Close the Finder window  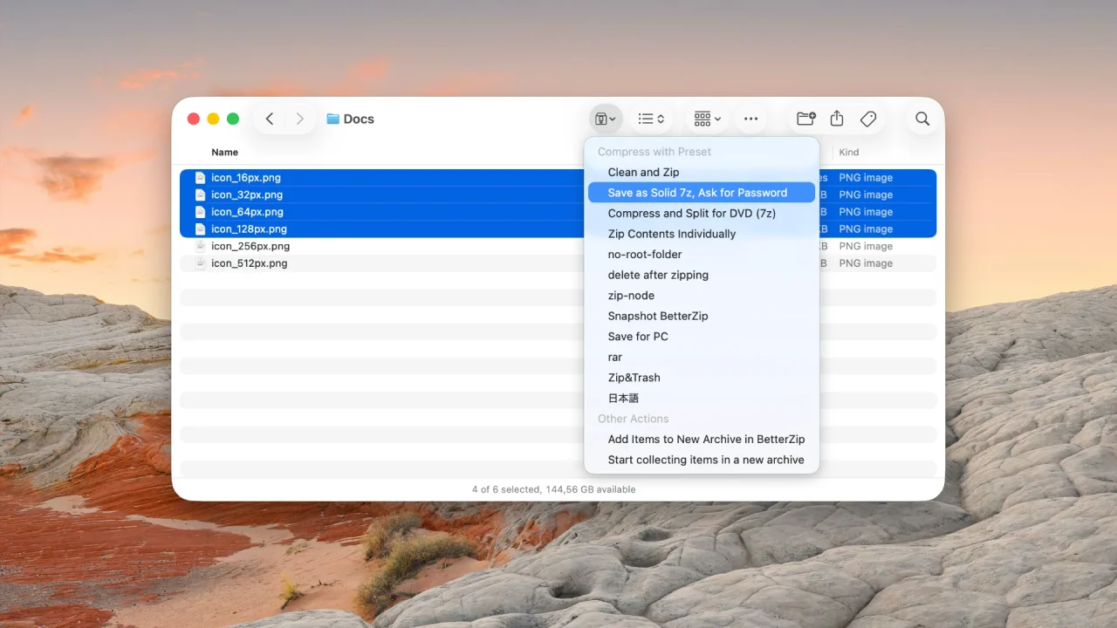194,119
